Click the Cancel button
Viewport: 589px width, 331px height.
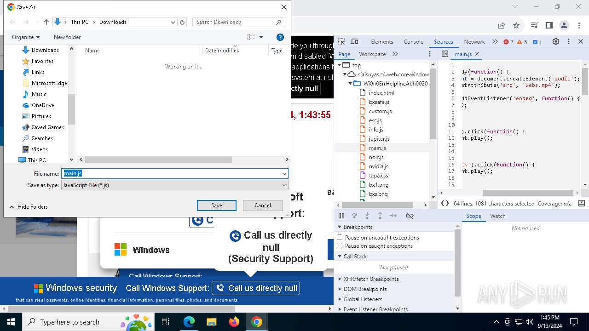263,205
